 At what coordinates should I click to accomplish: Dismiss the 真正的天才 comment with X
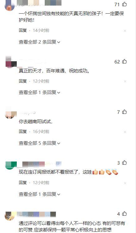coord(125,81)
